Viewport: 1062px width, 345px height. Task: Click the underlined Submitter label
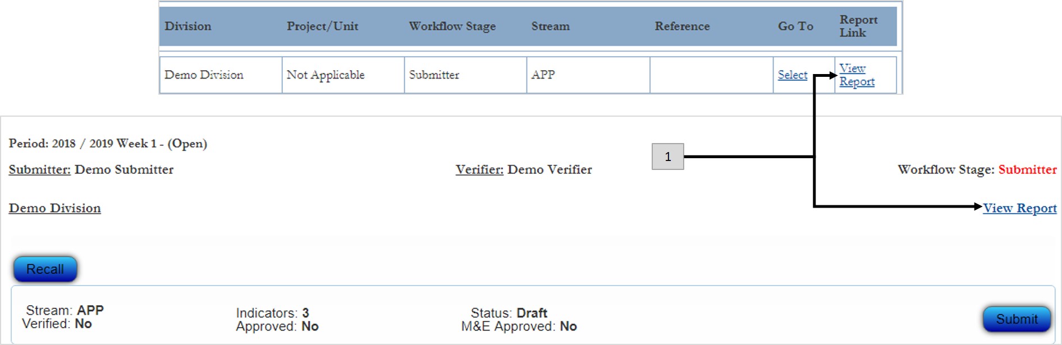pyautogui.click(x=39, y=169)
